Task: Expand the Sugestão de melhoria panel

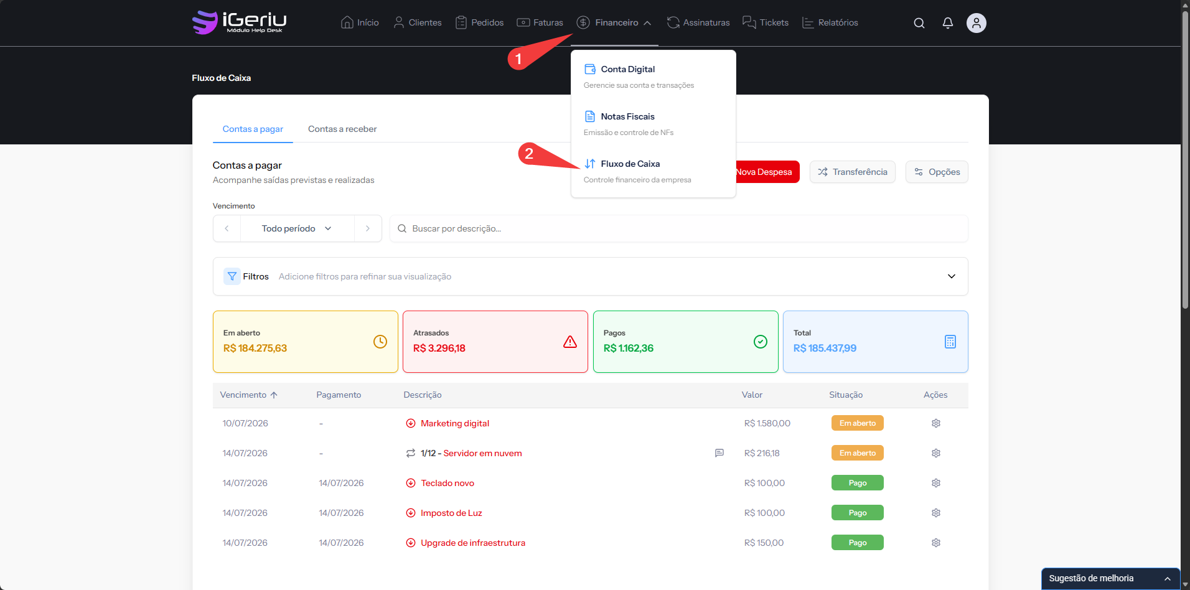Action: tap(1111, 578)
